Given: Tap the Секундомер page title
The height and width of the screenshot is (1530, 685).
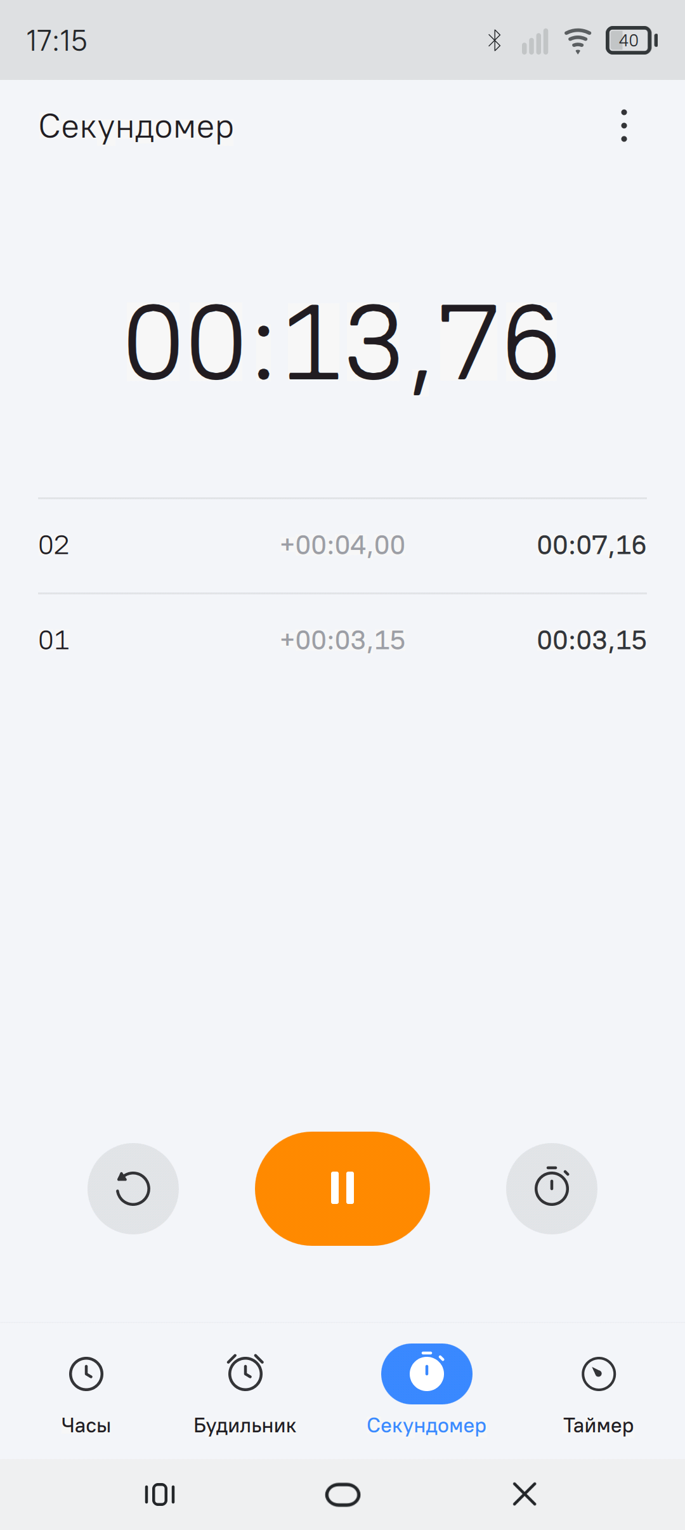Looking at the screenshot, I should 136,127.
